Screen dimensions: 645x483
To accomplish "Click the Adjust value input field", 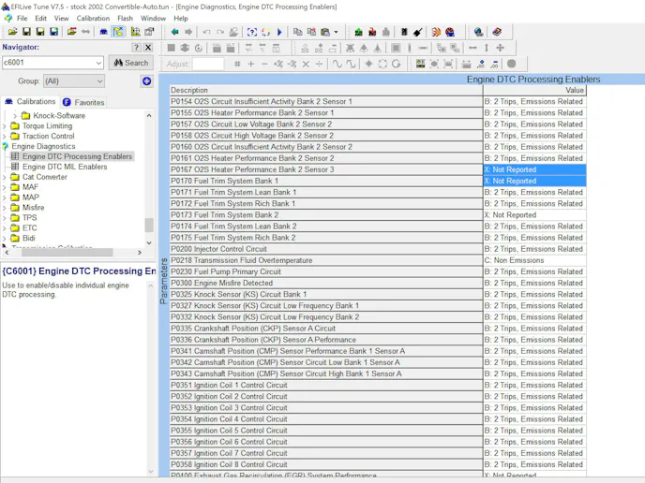I will point(207,64).
